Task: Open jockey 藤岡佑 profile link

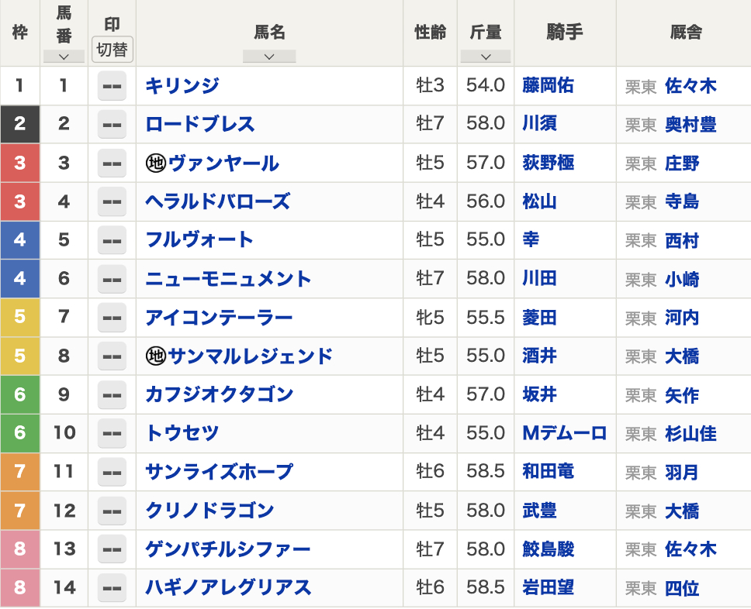Action: coord(548,85)
